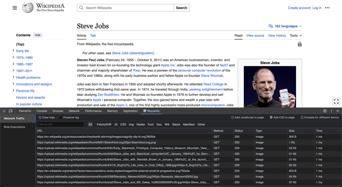
Task: Open the three-dot user options menu
Action: click(327, 8)
